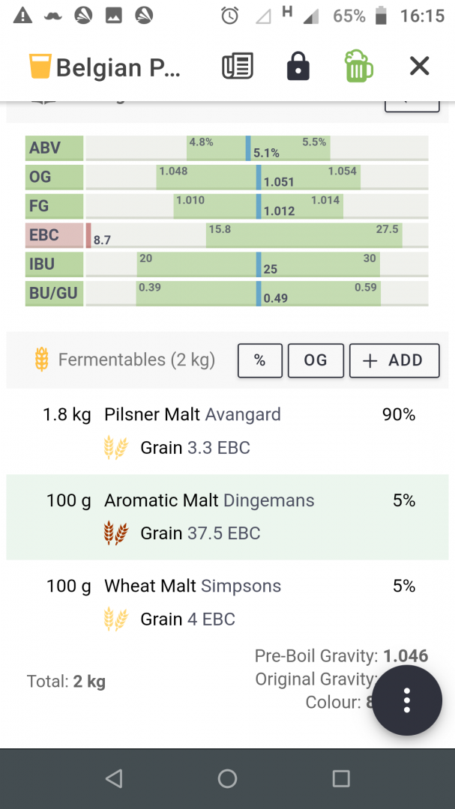
Task: Tap the green beer mug icon
Action: 359,67
